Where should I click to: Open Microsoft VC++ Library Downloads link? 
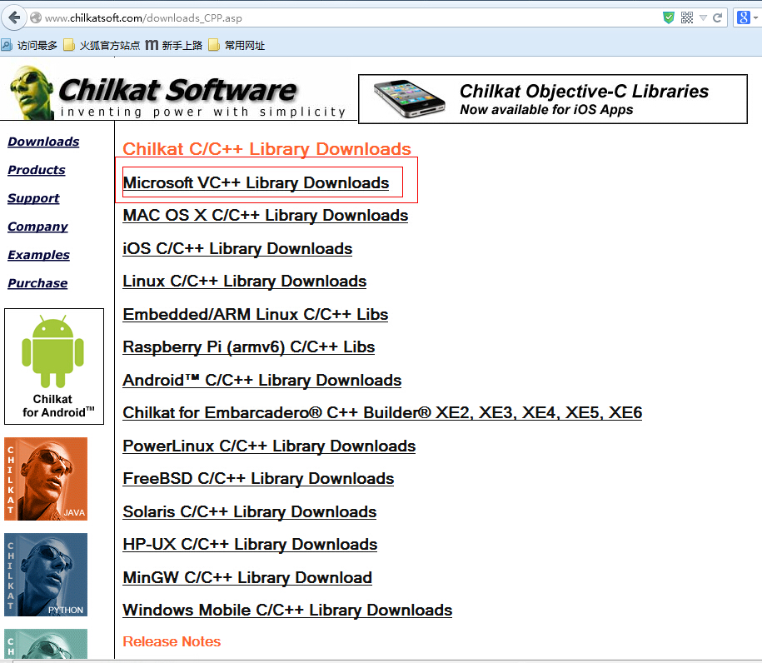coord(256,182)
